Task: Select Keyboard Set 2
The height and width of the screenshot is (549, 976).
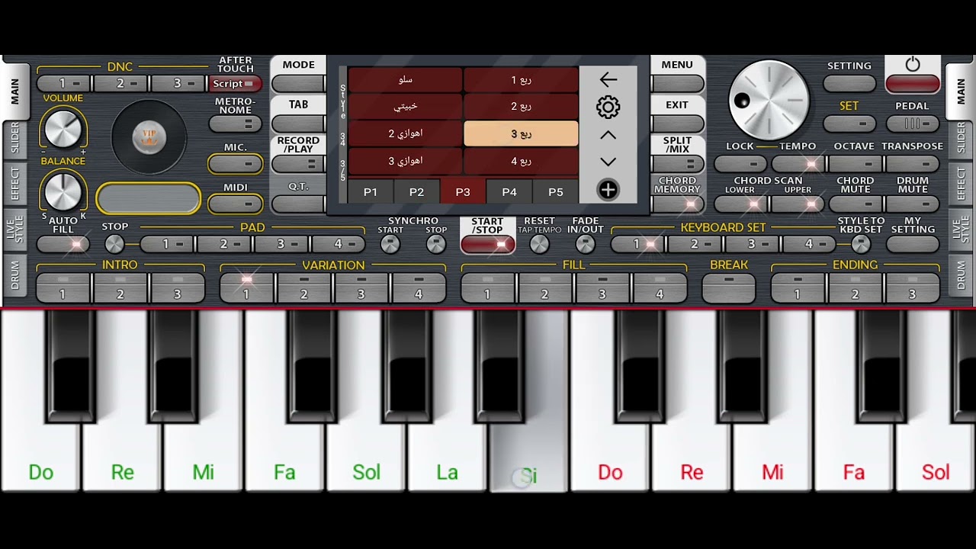Action: 695,244
